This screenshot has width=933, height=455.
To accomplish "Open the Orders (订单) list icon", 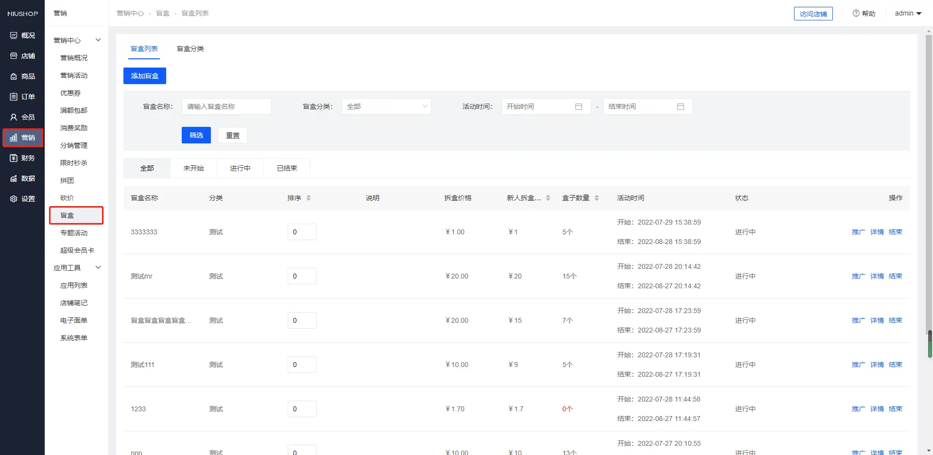I will 14,97.
